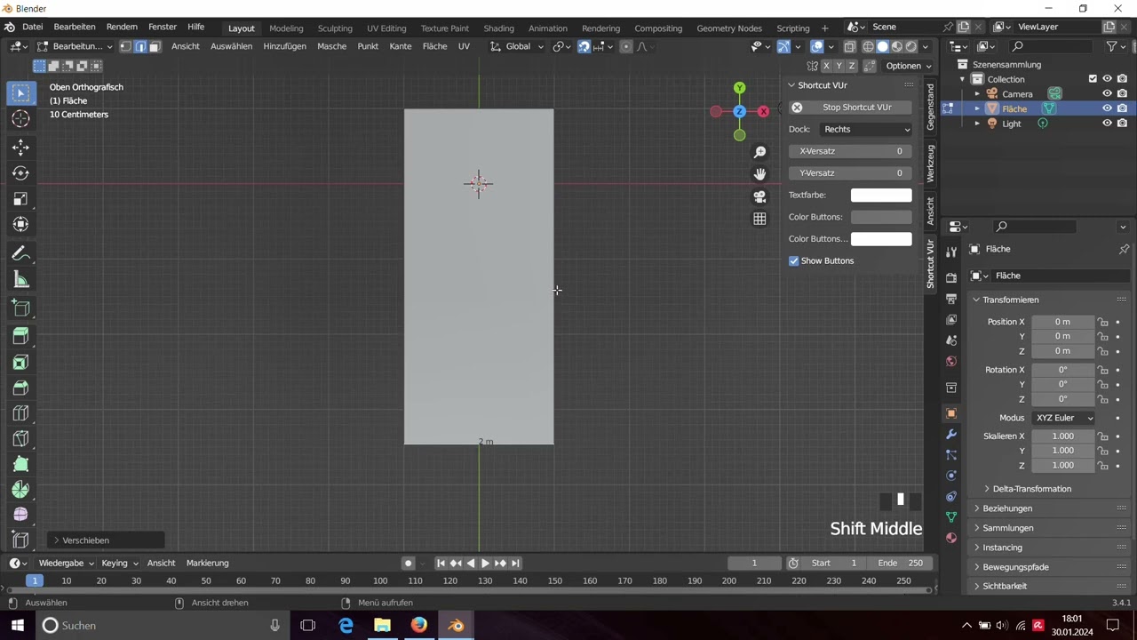Screen dimensions: 1137x640
Task: Open the Bearbeiten menu
Action: [75, 27]
